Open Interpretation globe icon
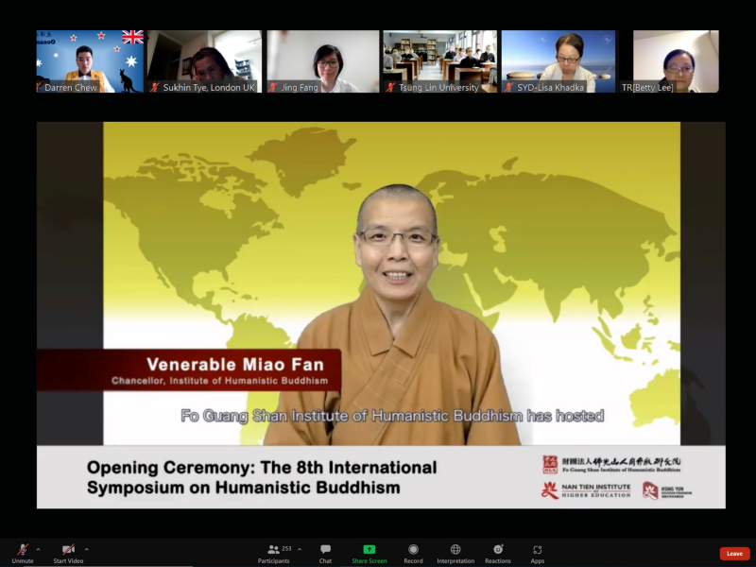This screenshot has width=756, height=567. (455, 549)
